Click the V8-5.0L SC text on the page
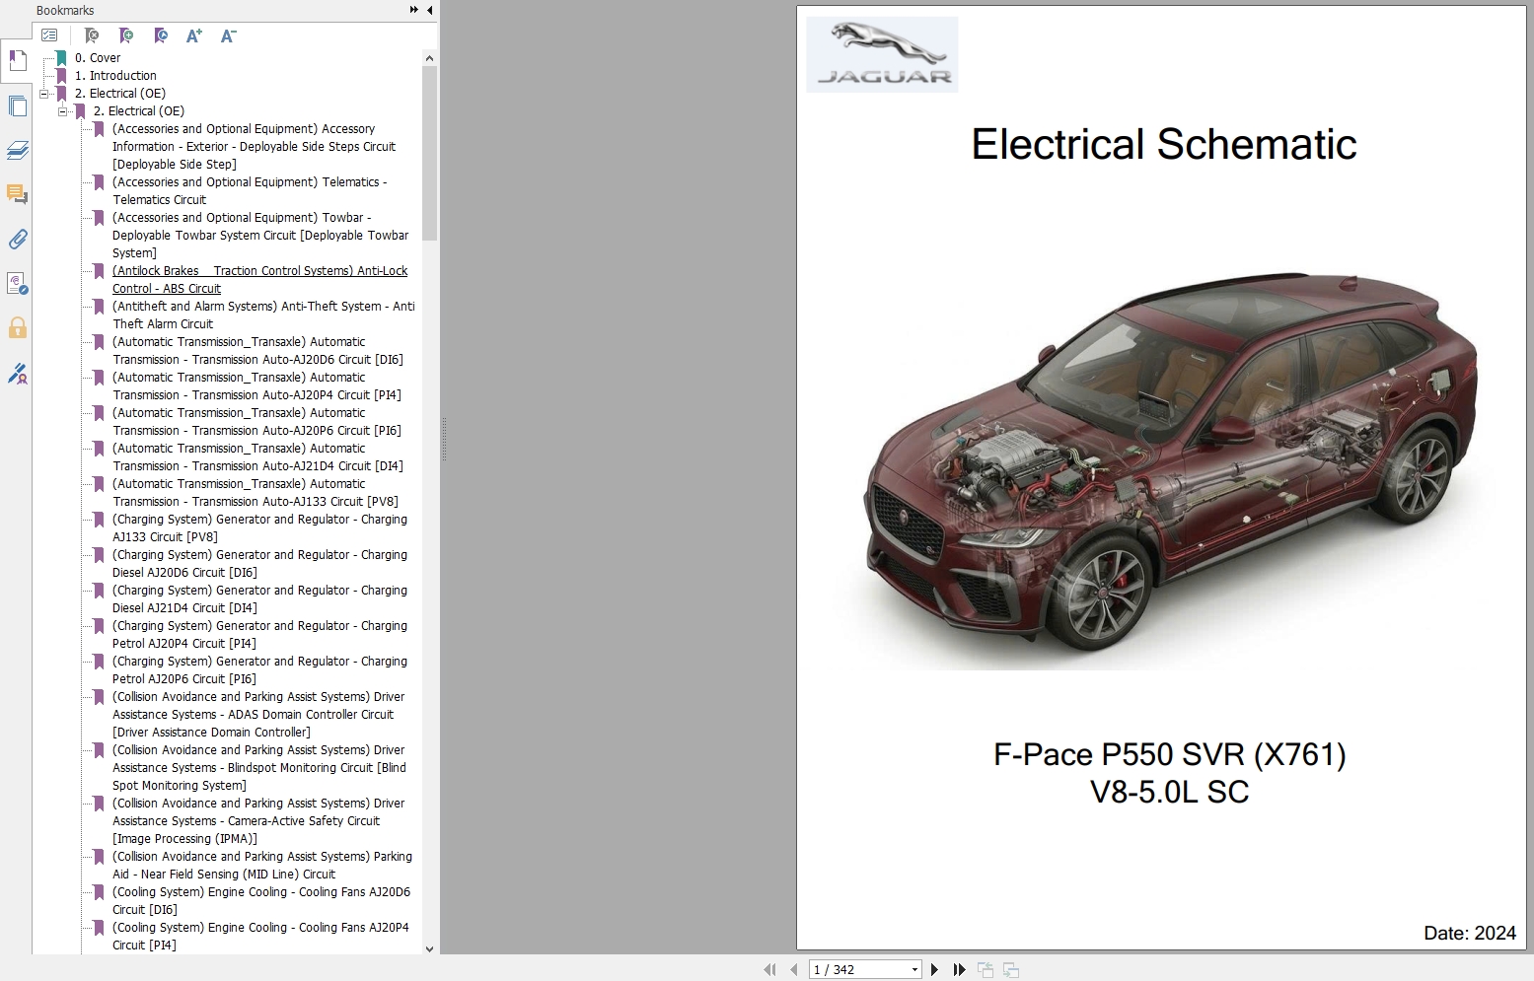Image resolution: width=1534 pixels, height=981 pixels. tap(1170, 792)
